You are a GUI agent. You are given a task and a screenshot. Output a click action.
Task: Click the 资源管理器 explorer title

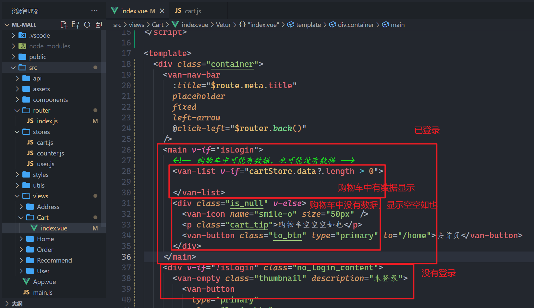(25, 11)
